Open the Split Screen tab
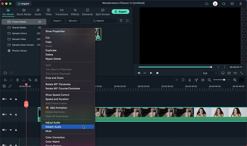This screenshot has width=247, height=146. (x=103, y=12)
